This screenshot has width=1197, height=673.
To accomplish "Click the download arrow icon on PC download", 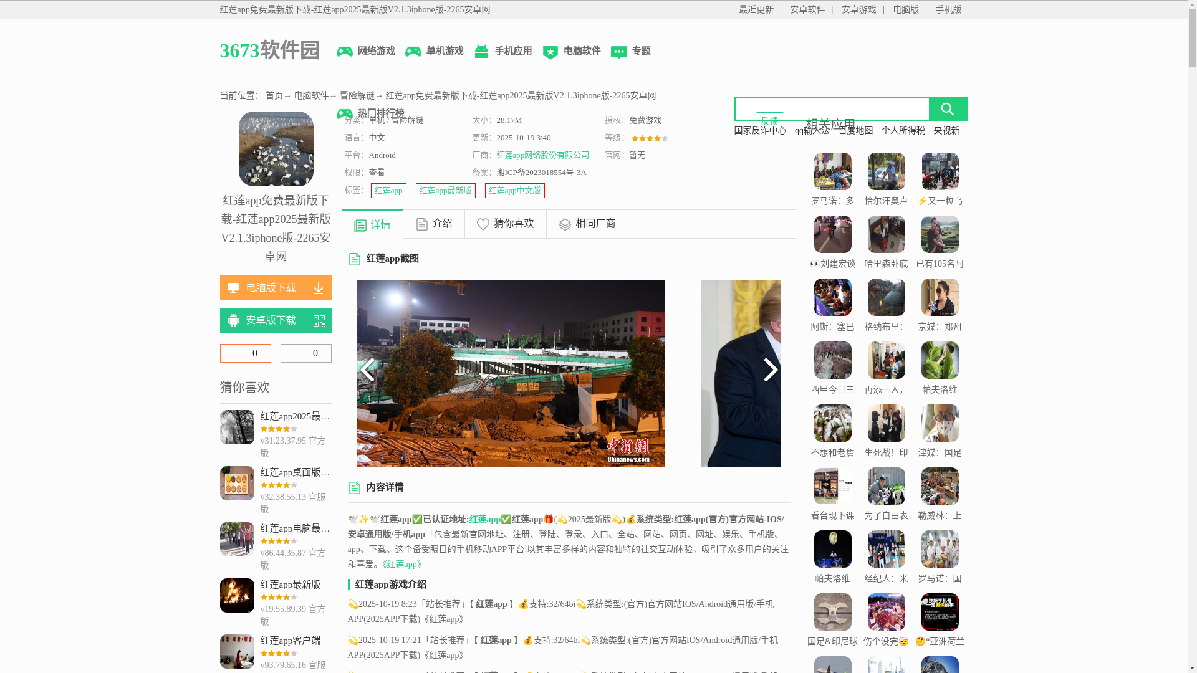I will click(x=319, y=288).
